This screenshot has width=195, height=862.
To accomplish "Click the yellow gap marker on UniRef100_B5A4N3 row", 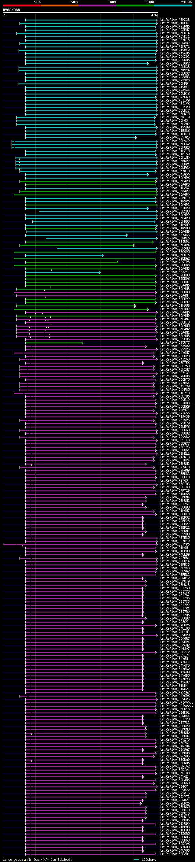I will 52,270.
